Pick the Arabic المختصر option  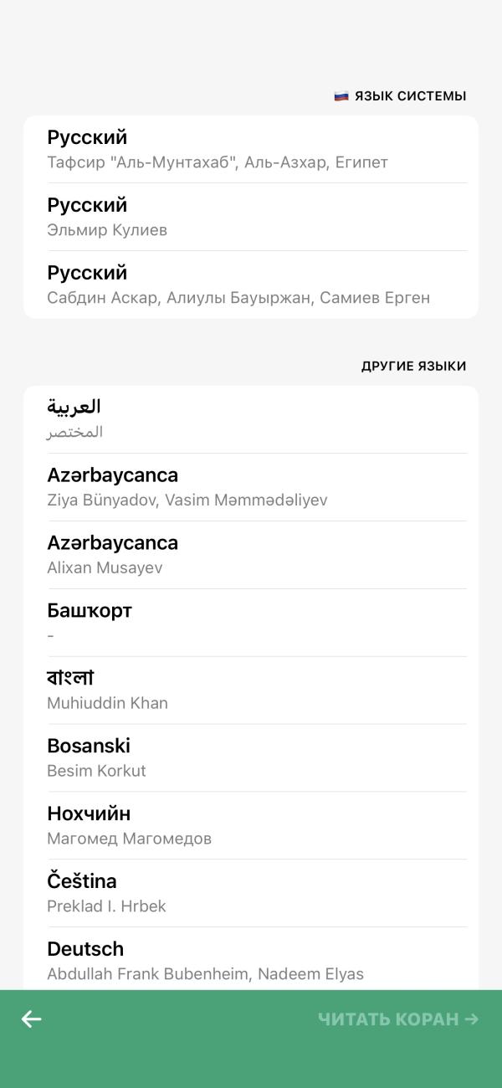(251, 419)
